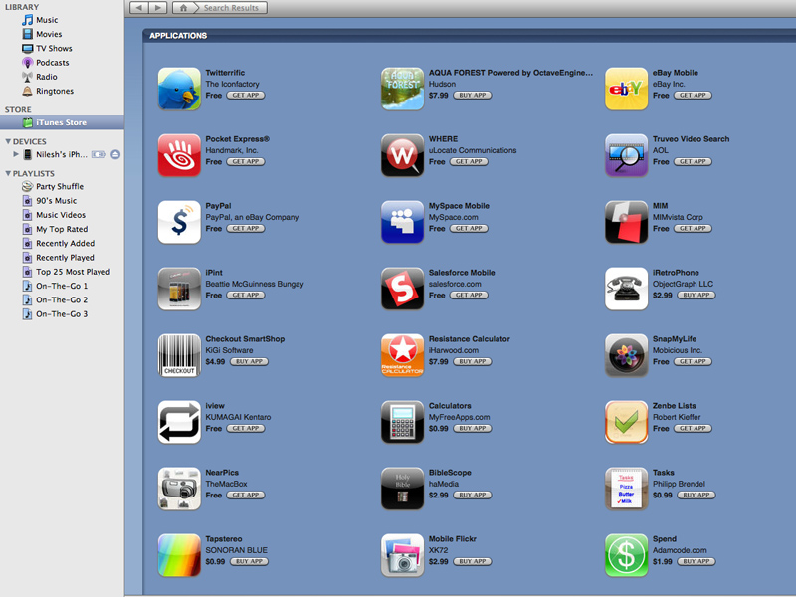Image resolution: width=796 pixels, height=597 pixels.
Task: Collapse the PLAYLISTS section
Action: point(8,173)
